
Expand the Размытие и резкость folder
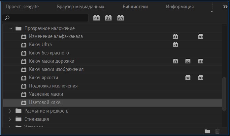[x=10, y=111]
